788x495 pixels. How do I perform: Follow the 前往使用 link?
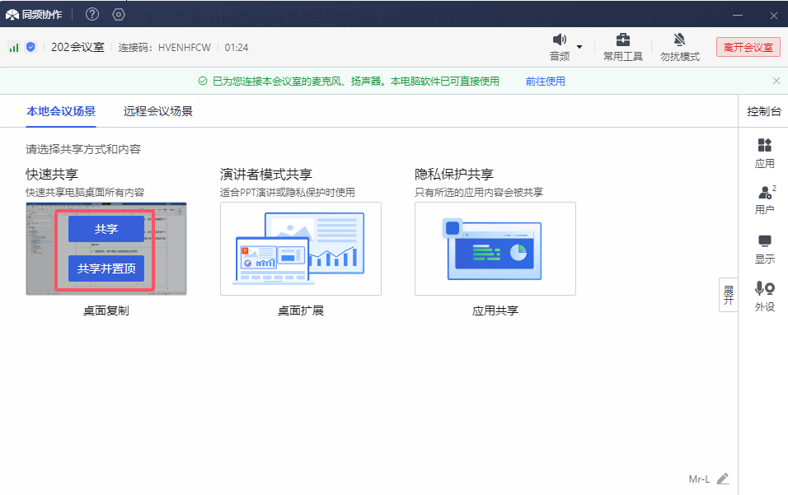point(546,81)
